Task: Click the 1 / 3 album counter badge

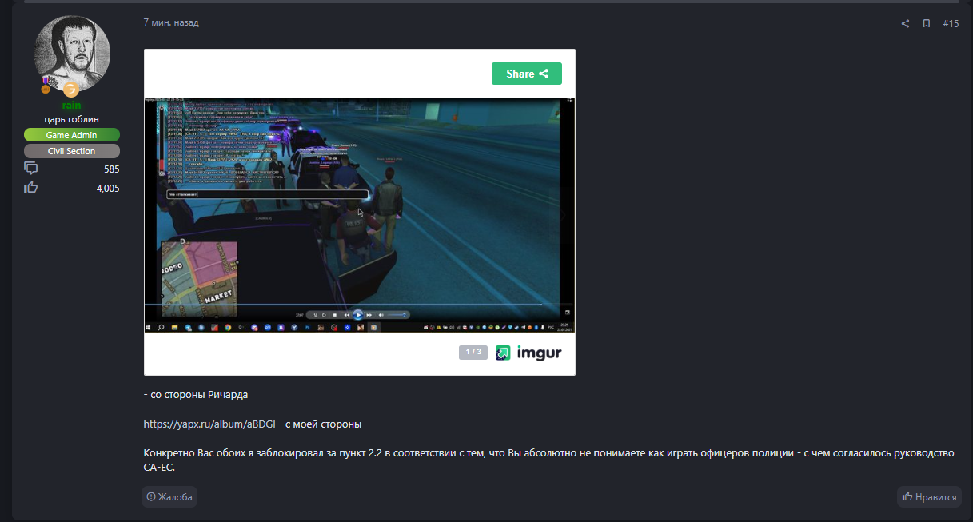Action: pyautogui.click(x=473, y=353)
